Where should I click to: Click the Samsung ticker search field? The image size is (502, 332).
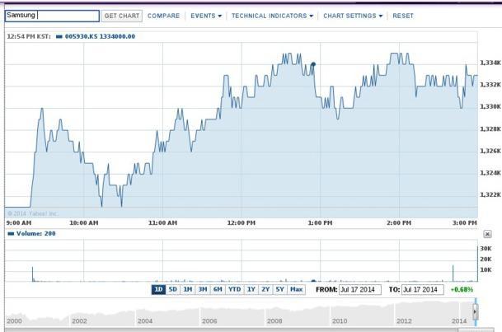point(52,16)
